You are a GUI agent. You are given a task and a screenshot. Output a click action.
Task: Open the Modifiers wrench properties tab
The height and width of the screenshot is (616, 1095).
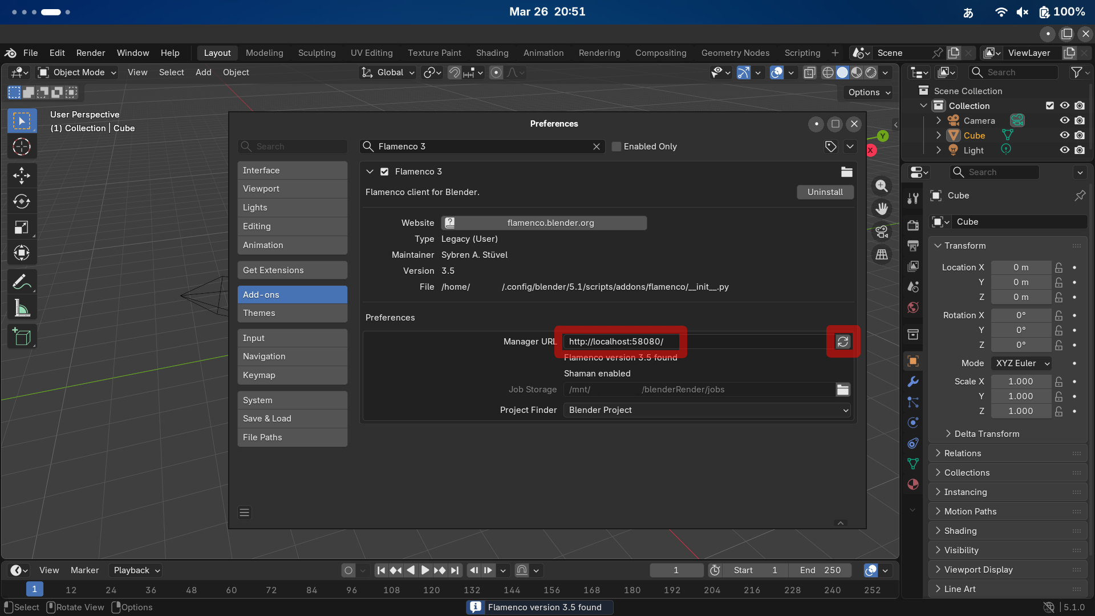913,382
